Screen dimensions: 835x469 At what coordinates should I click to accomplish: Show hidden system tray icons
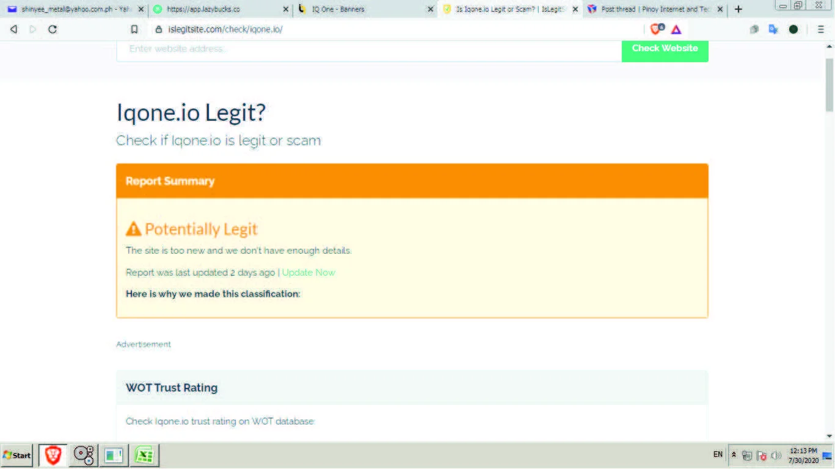click(734, 455)
